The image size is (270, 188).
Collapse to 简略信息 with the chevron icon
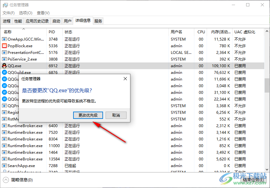6,180
